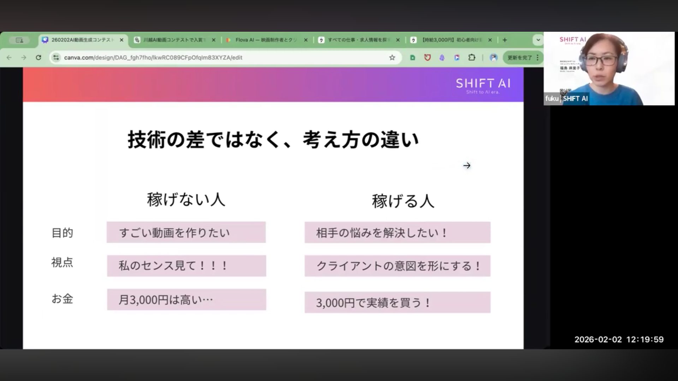Open a new browser tab
Image resolution: width=678 pixels, height=381 pixels.
point(505,40)
